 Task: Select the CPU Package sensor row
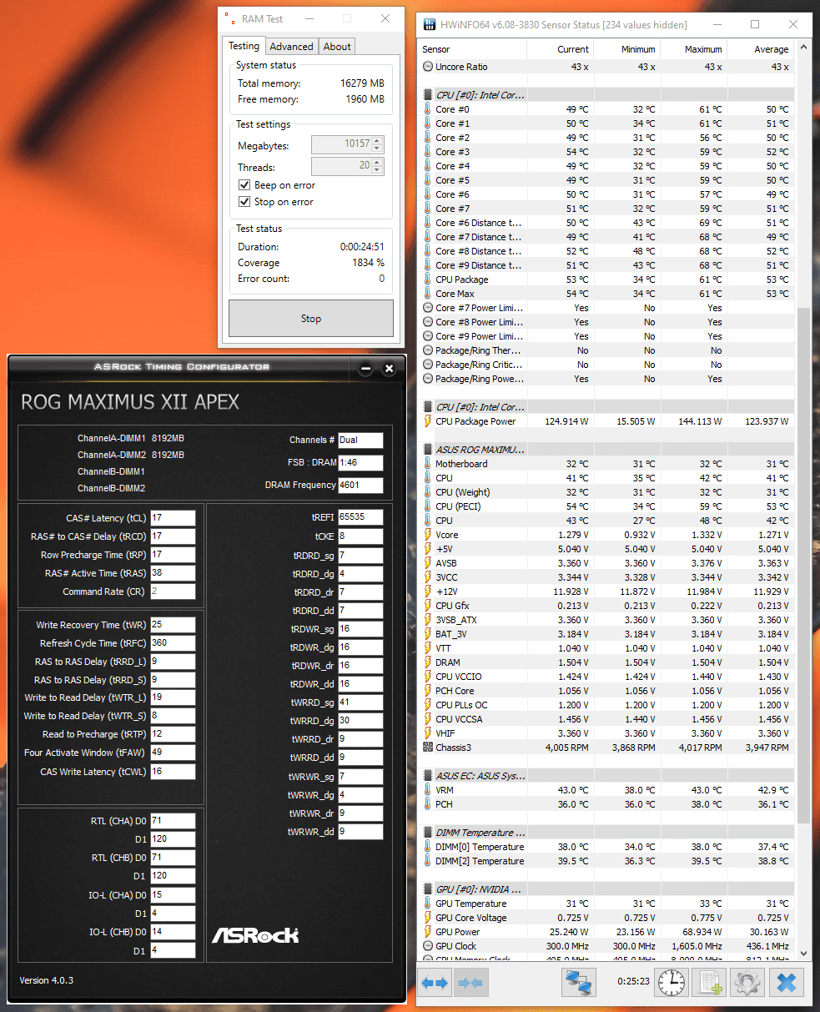tap(607, 279)
